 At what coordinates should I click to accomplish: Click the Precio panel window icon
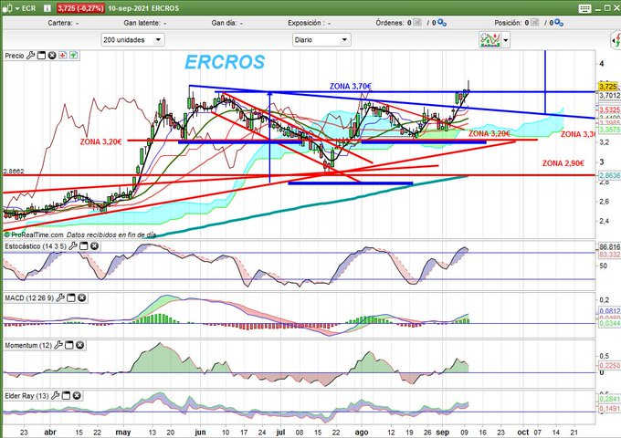(x=41, y=56)
